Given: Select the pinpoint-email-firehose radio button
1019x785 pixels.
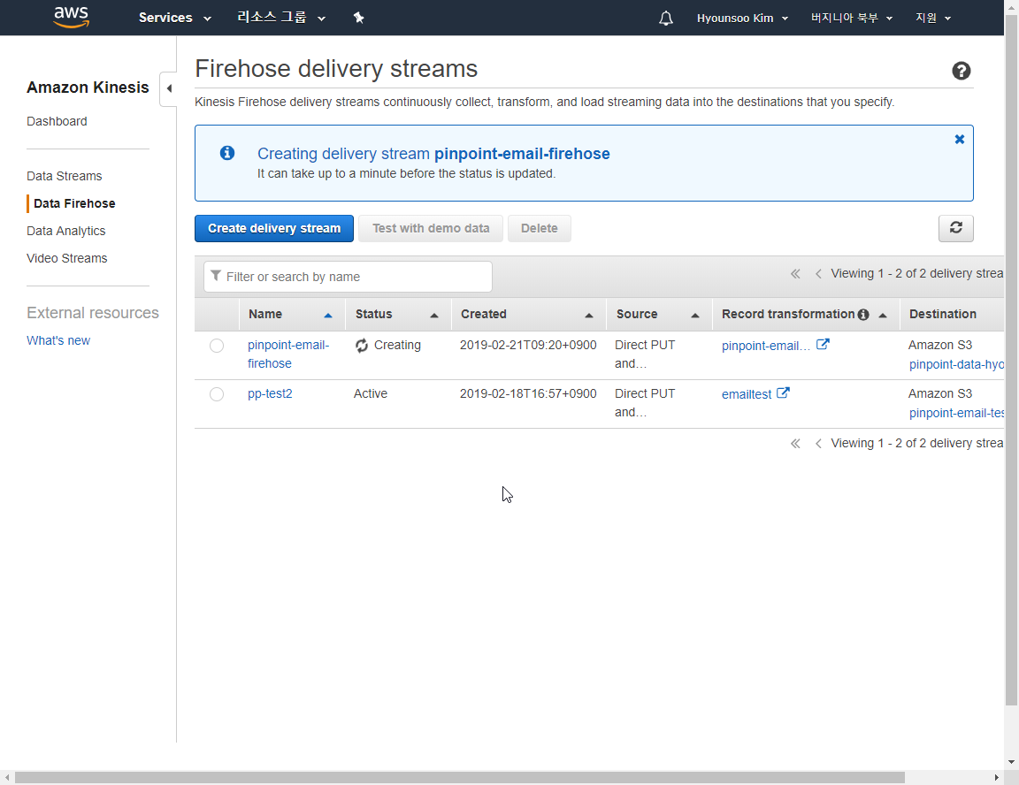Looking at the screenshot, I should tap(217, 346).
